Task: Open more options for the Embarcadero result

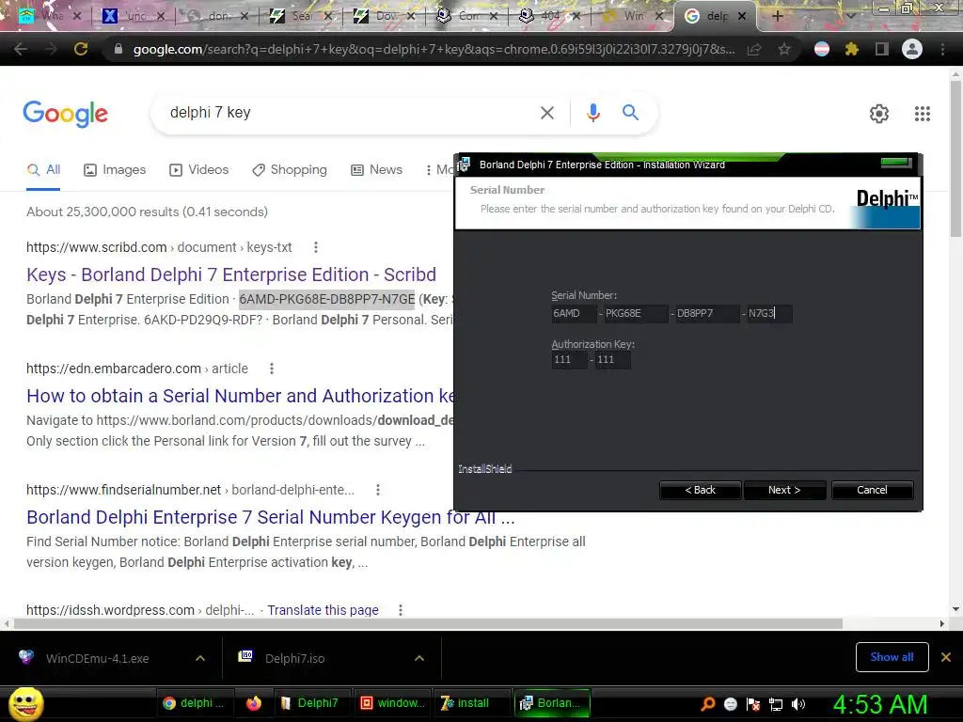Action: [x=272, y=369]
